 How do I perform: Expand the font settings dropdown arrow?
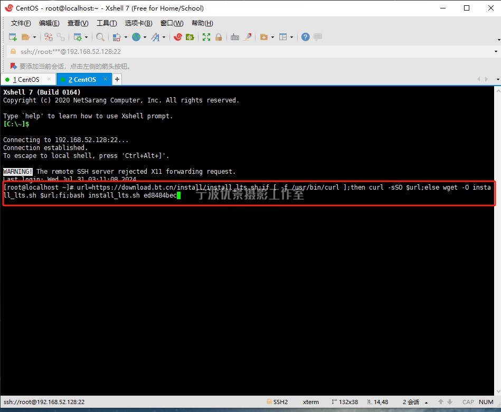(x=164, y=38)
